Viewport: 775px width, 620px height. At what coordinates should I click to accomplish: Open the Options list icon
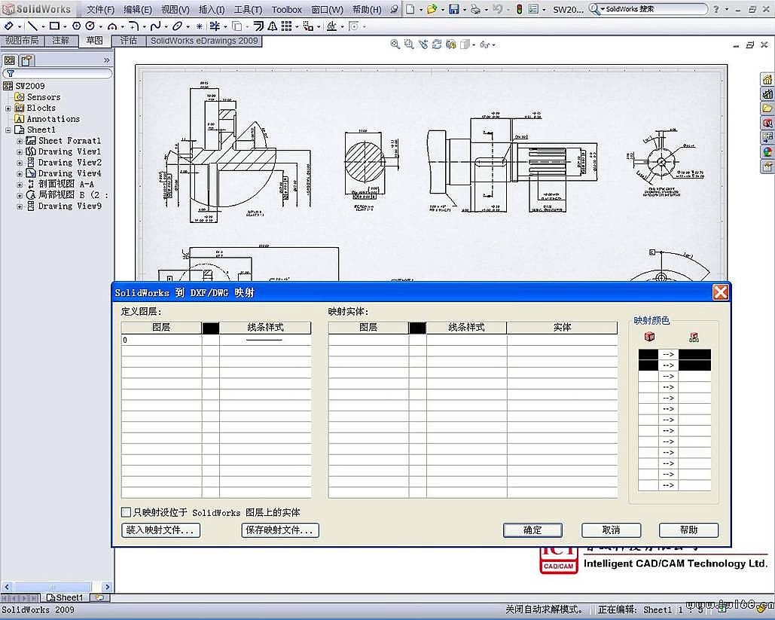533,9
